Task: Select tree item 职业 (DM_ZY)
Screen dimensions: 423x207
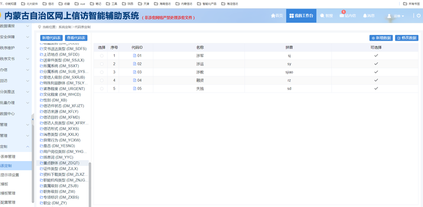Action: (x=53, y=203)
